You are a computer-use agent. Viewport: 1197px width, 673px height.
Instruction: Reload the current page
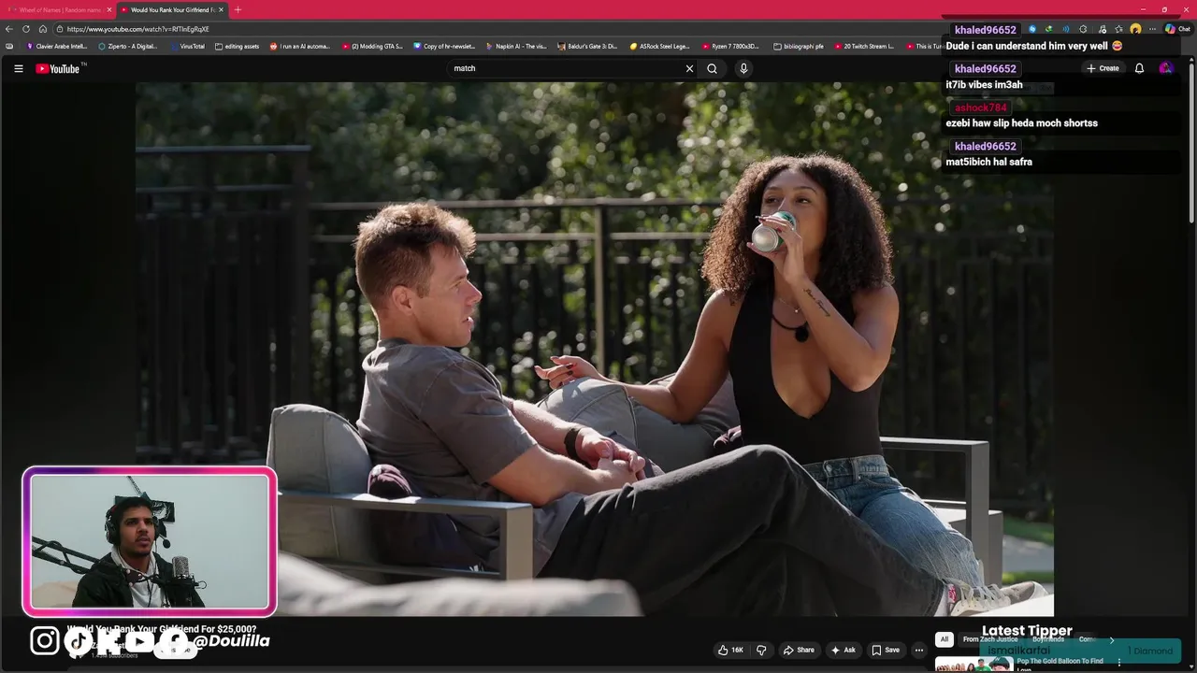pos(26,29)
